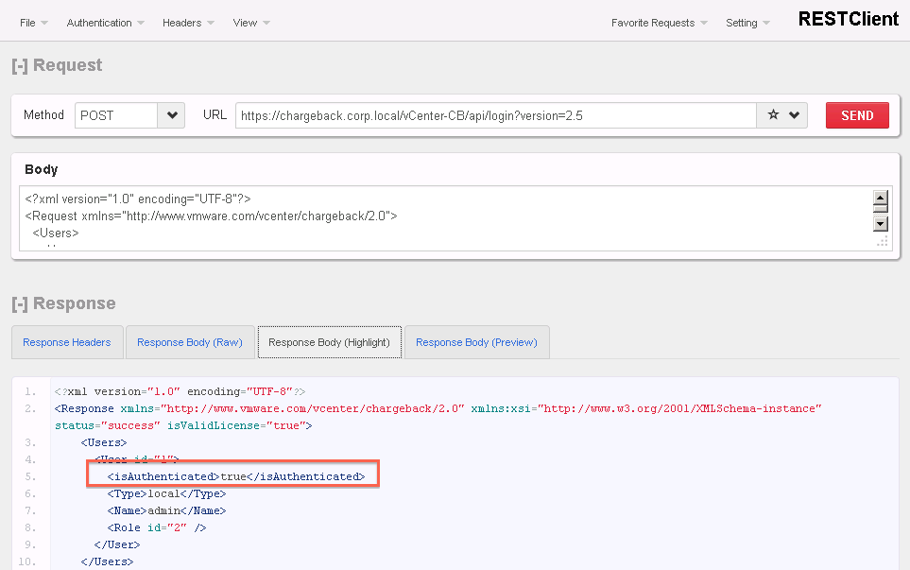
Task: Switch to Response Body (Raw) tab
Action: pos(189,342)
